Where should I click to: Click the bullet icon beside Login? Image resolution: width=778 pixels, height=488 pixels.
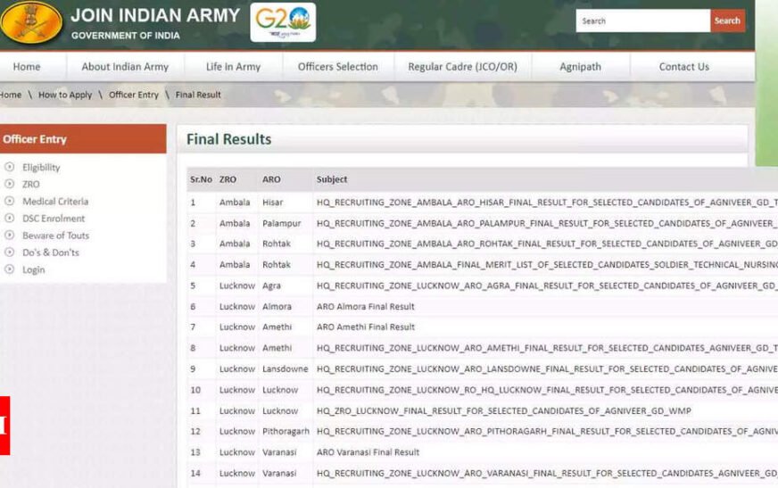pyautogui.click(x=10, y=269)
